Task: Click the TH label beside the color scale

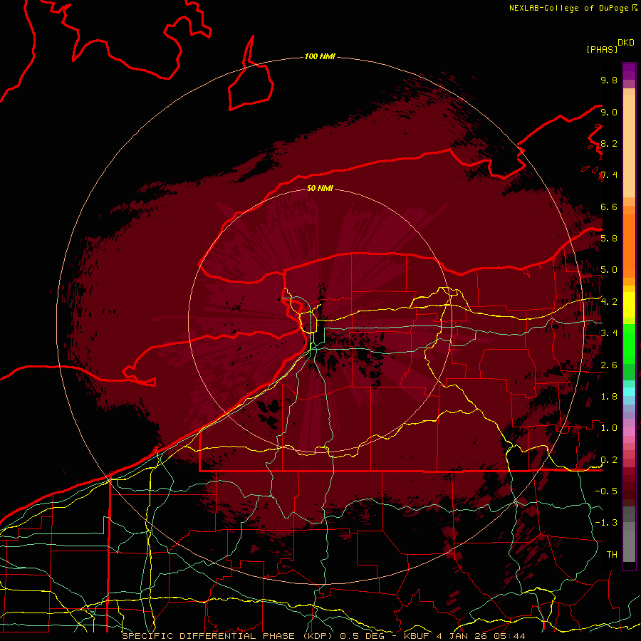Action: click(x=612, y=554)
